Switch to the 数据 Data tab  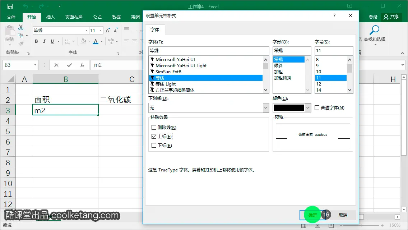tap(116, 17)
